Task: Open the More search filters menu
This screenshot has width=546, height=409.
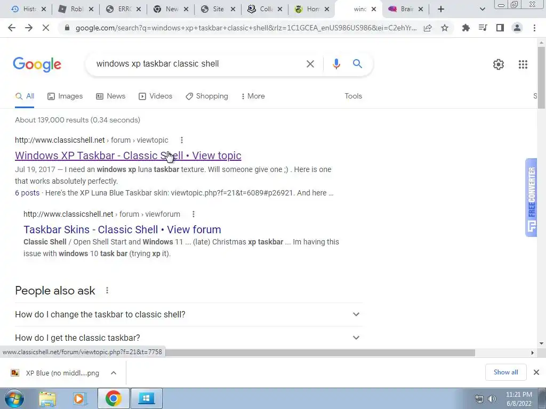Action: 253,96
